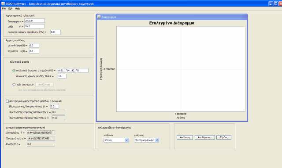Select the values-from-file radio button
The image size is (282, 168).
(14, 85)
